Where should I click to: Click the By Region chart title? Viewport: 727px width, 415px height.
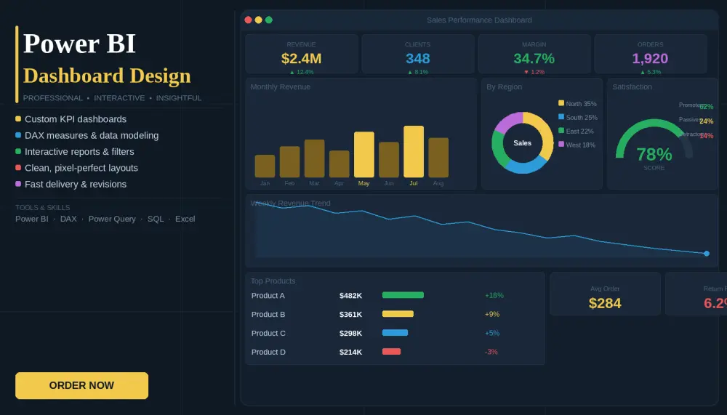coord(504,86)
